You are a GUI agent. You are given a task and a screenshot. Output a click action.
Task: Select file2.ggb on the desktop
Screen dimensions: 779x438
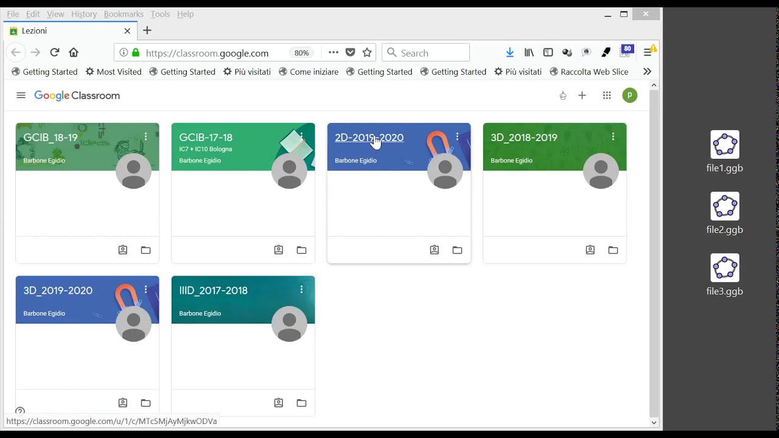[725, 214]
